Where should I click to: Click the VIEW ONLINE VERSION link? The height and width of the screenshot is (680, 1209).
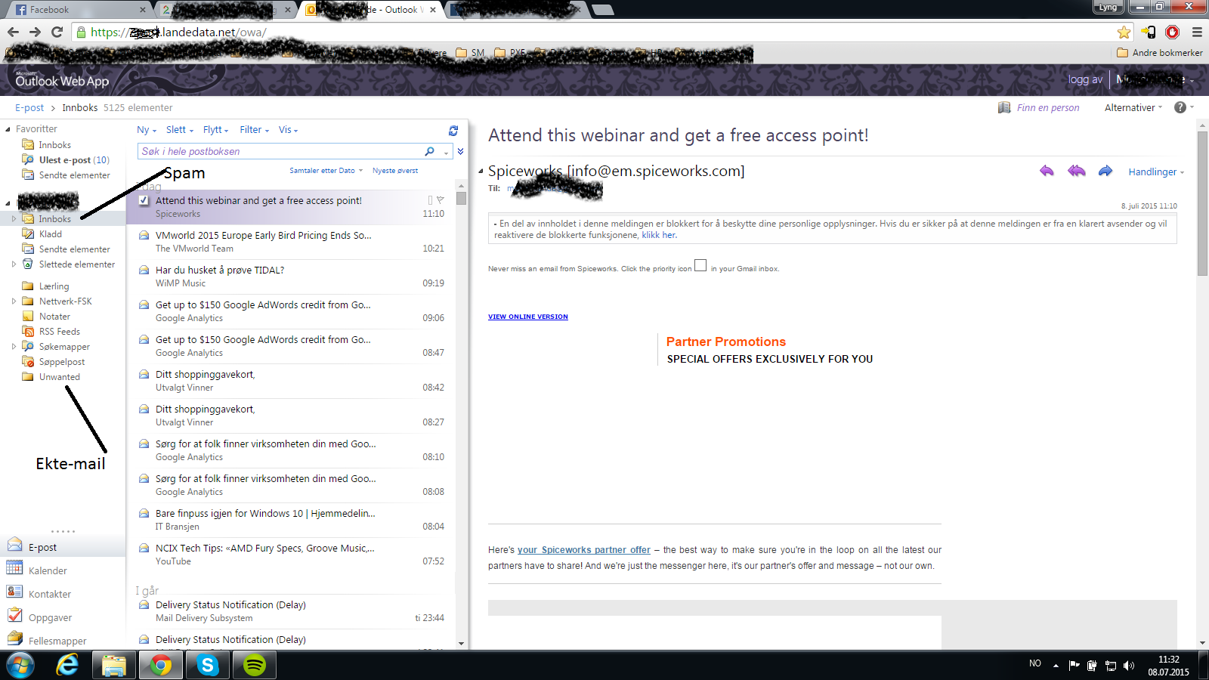coord(528,317)
